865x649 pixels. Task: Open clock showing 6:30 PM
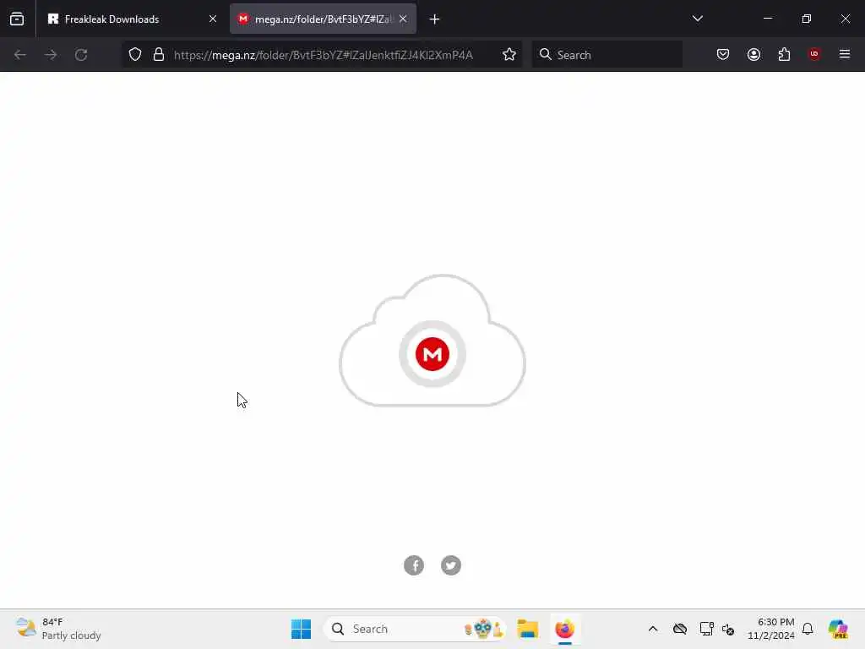pyautogui.click(x=770, y=629)
